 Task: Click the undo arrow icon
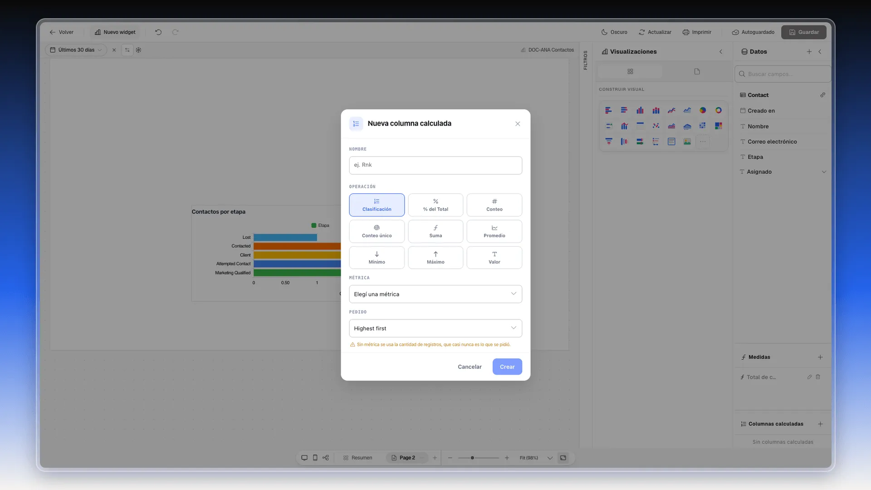158,32
